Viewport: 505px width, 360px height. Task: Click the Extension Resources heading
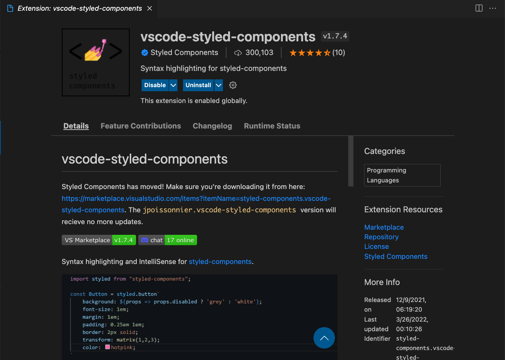(403, 209)
